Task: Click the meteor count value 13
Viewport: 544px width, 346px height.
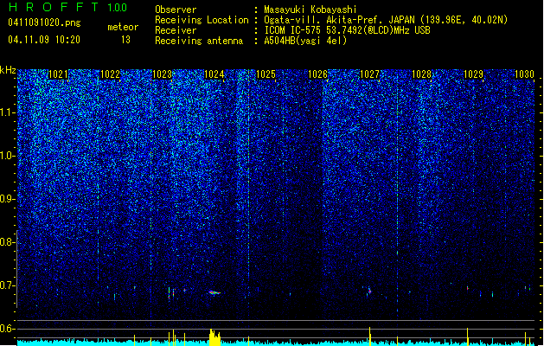Action: click(x=125, y=40)
